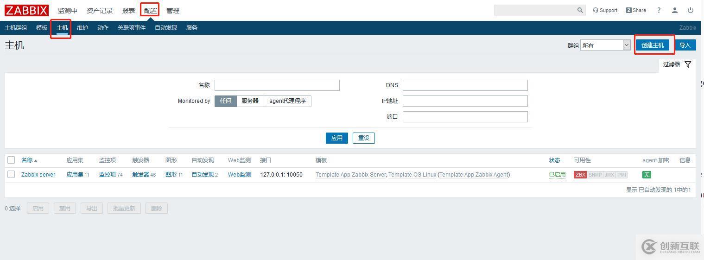
Task: Focus the top search field
Action: (535, 10)
